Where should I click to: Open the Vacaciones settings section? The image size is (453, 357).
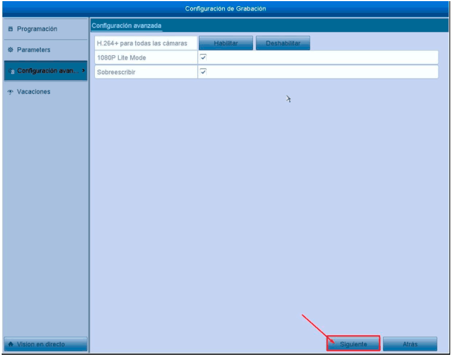coord(33,92)
